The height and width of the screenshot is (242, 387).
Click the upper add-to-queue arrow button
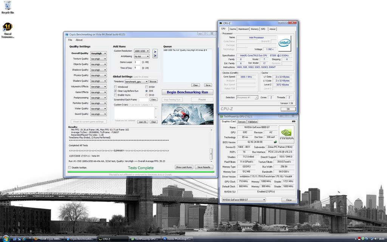click(x=155, y=51)
